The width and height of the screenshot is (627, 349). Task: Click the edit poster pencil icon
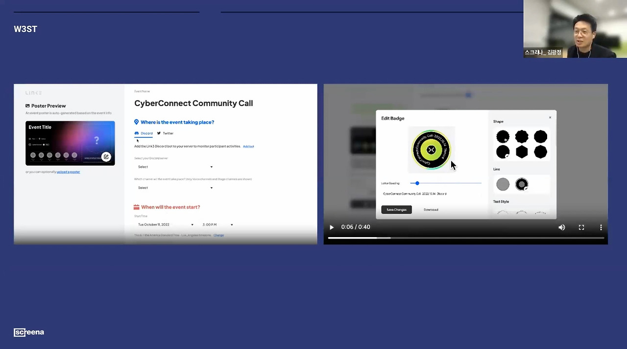pos(106,157)
